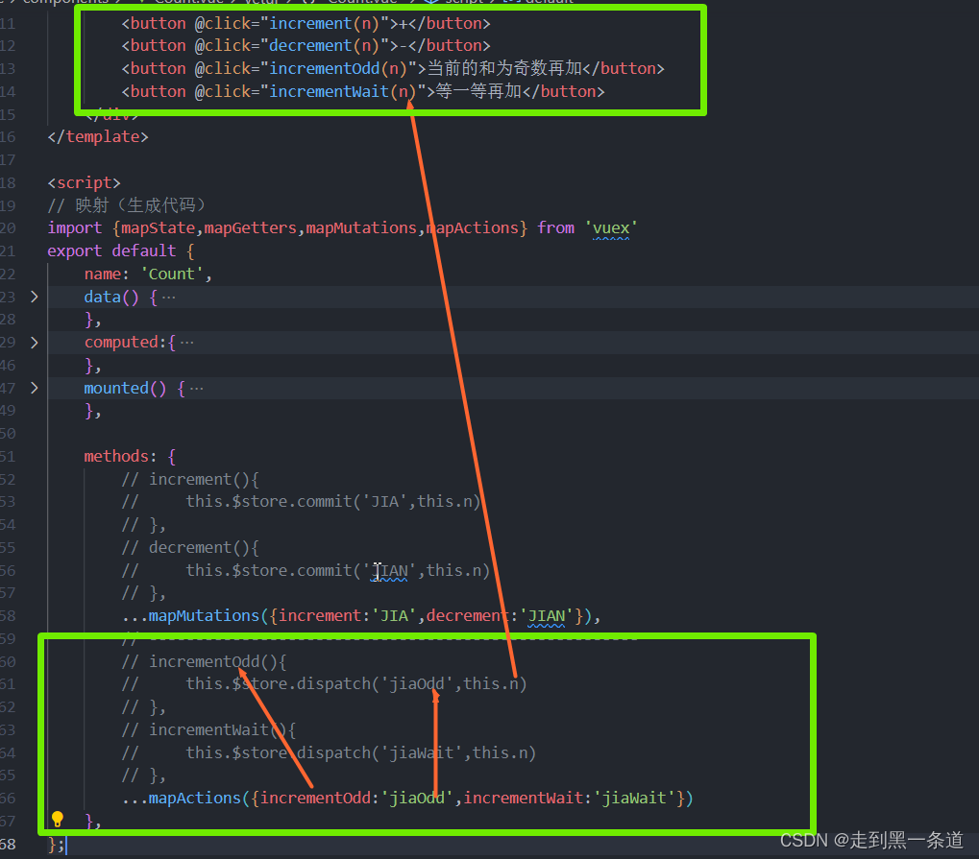Click the 'name' property key
This screenshot has height=859, width=979.
(103, 274)
